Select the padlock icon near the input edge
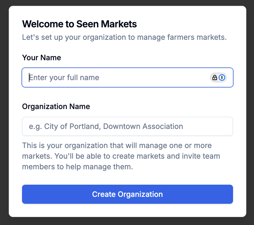254x225 pixels. pos(215,77)
